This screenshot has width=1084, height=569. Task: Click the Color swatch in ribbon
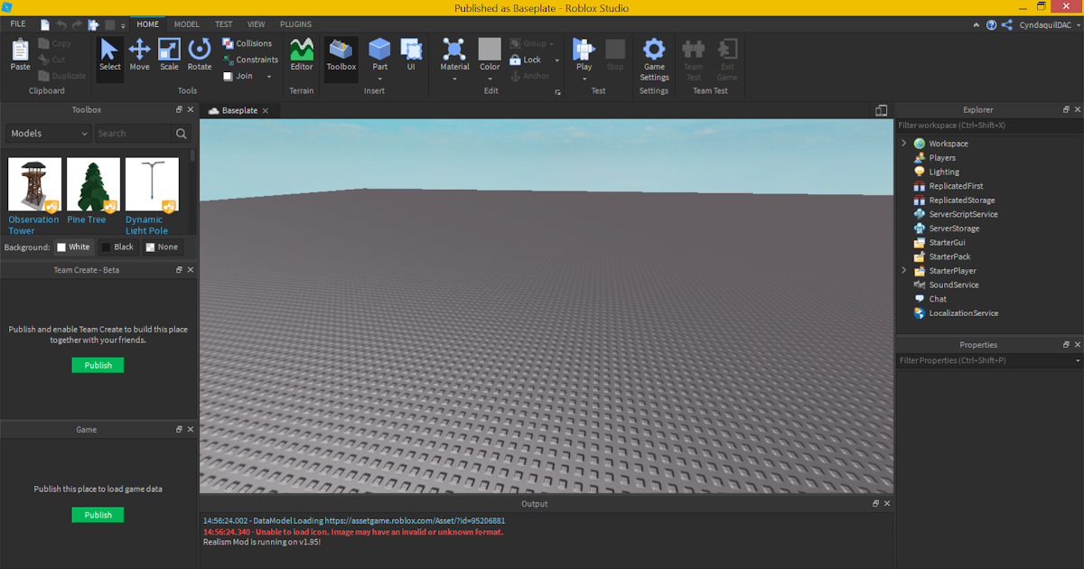tap(490, 49)
